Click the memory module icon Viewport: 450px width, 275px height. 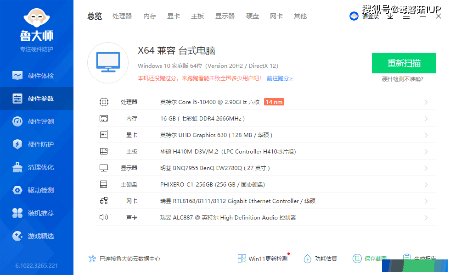tap(104, 118)
